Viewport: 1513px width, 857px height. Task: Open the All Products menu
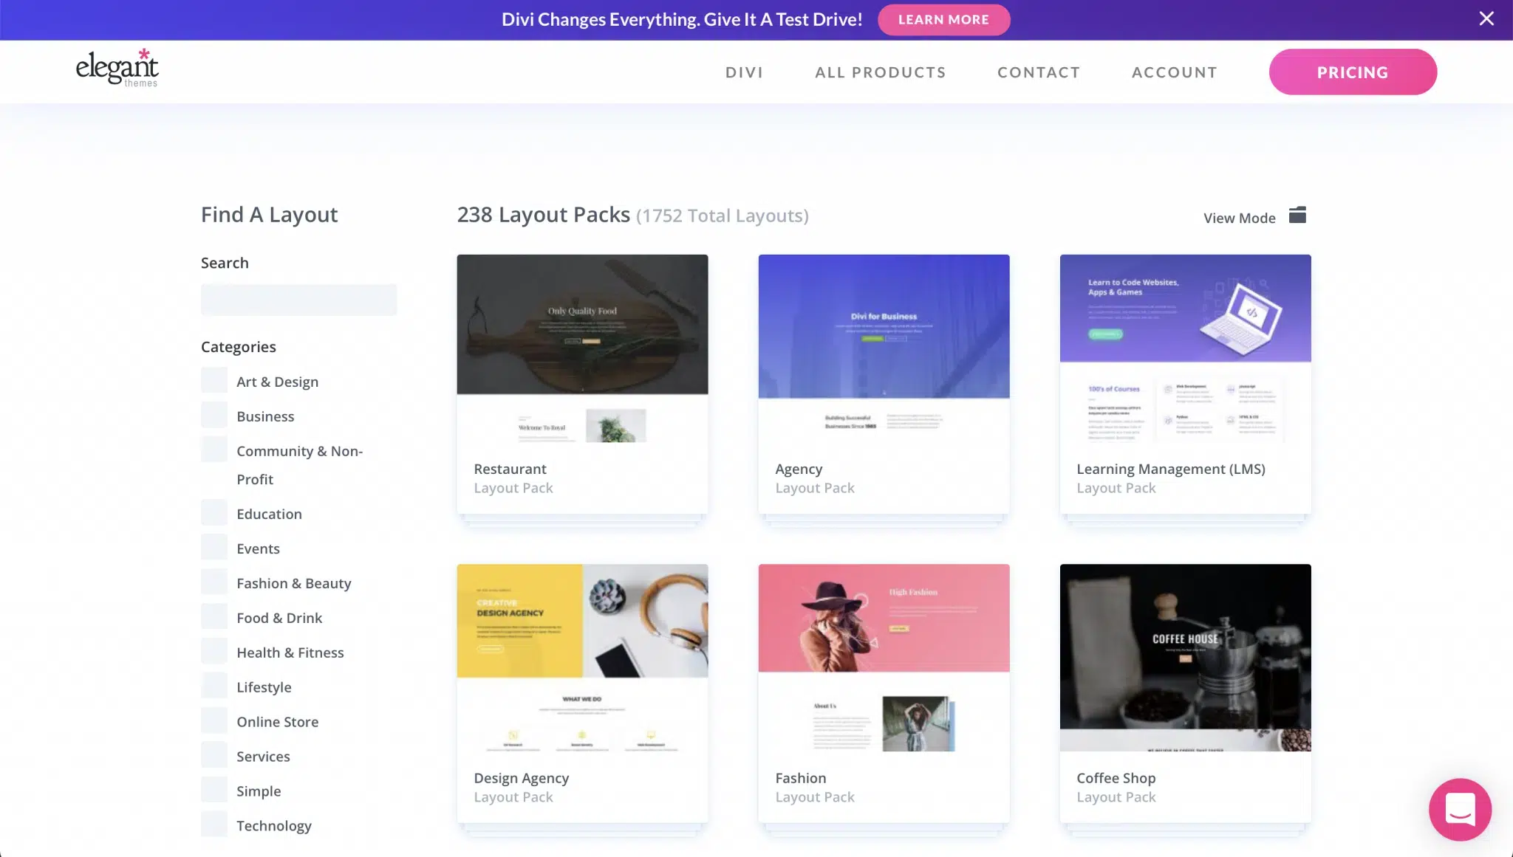tap(880, 72)
